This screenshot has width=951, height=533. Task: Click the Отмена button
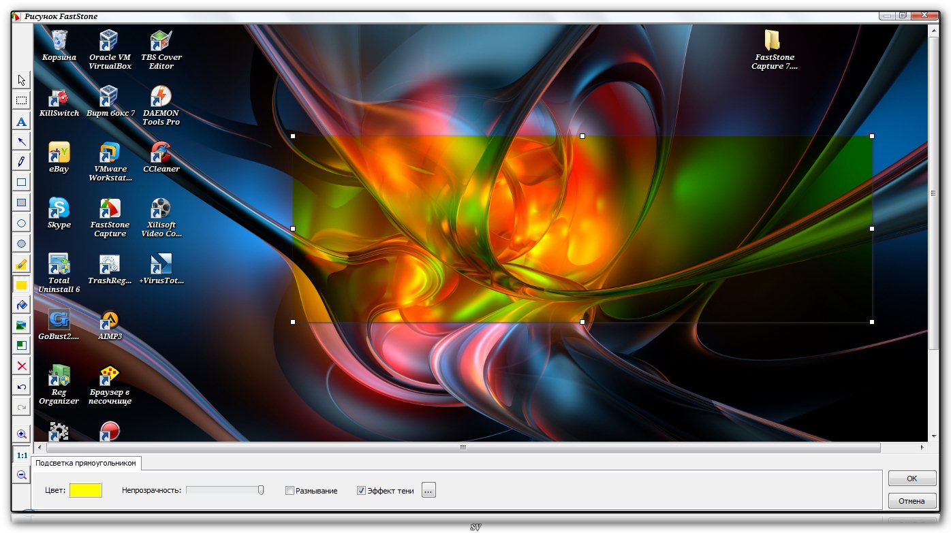911,501
